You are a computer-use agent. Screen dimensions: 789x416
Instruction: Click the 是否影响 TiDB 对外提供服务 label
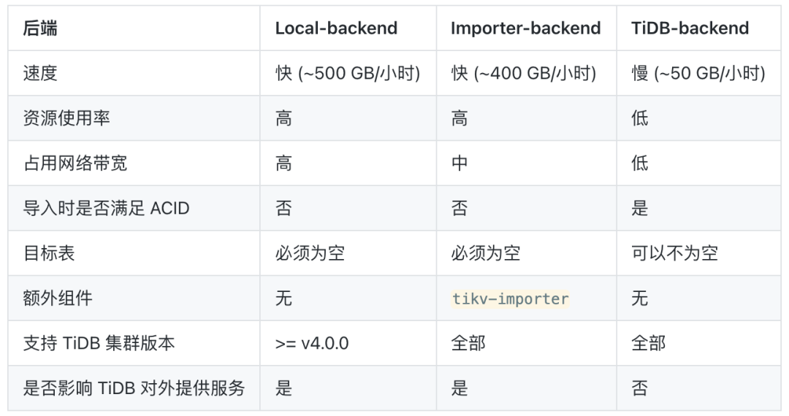[134, 388]
